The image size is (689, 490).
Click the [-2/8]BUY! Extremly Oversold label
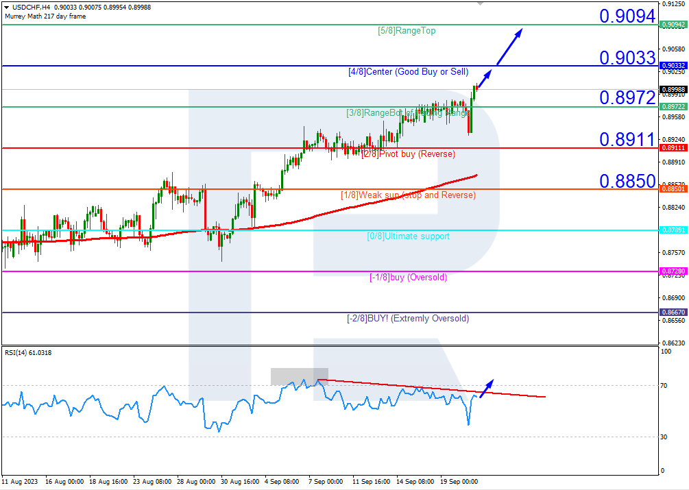pyautogui.click(x=407, y=318)
